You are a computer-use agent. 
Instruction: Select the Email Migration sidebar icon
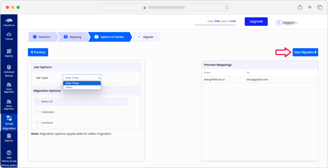(x=9, y=122)
